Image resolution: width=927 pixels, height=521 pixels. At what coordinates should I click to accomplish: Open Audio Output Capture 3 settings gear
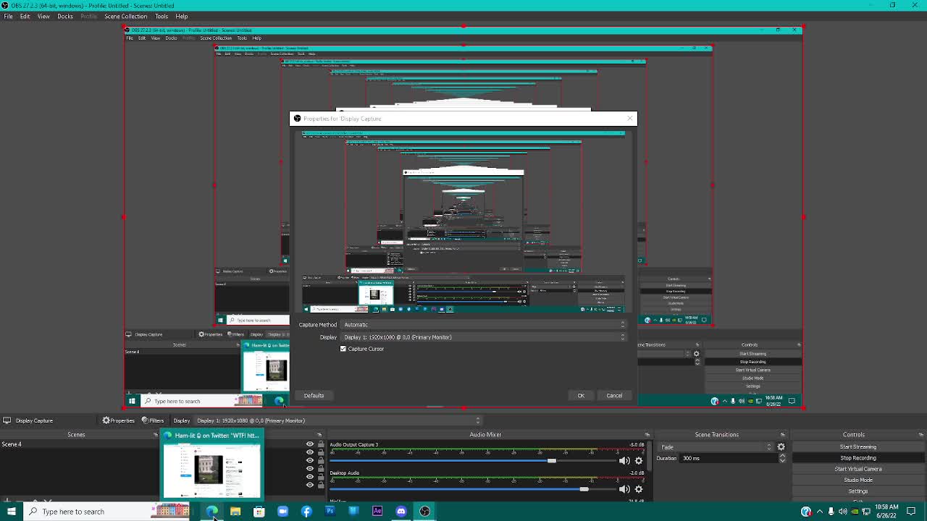(x=639, y=461)
